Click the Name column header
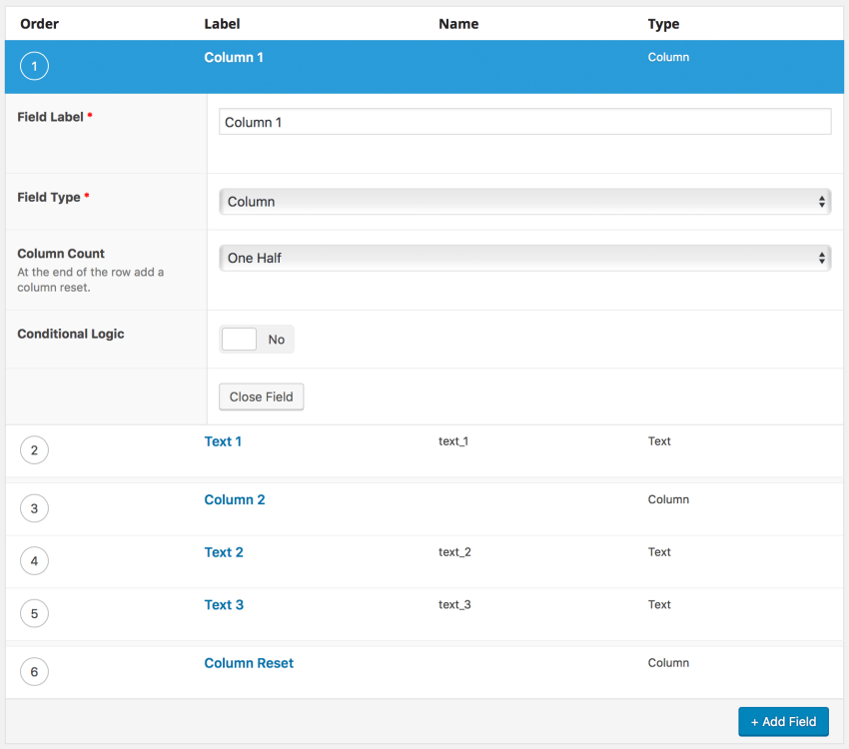 pyautogui.click(x=458, y=24)
